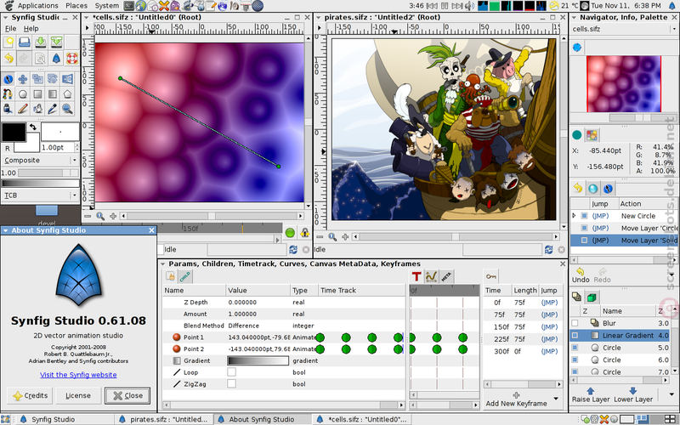680x425 pixels.
Task: Enable the Blur layer checkbox
Action: point(575,323)
